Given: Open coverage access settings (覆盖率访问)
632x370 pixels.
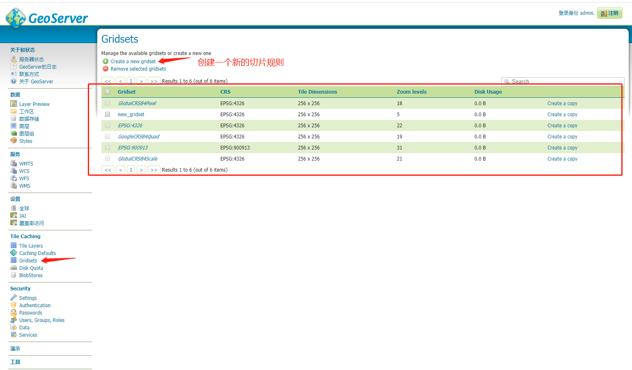Looking at the screenshot, I should [32, 223].
